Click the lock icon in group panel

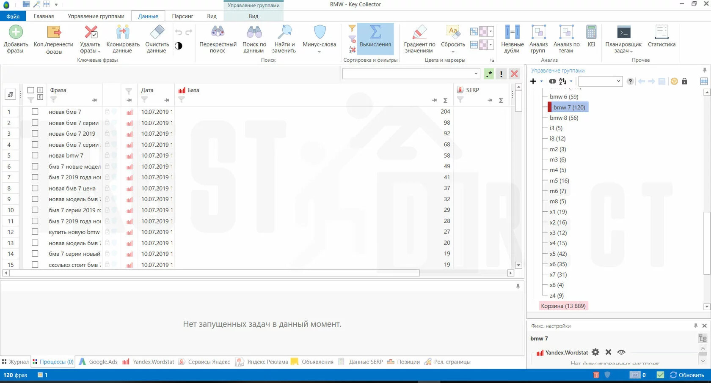coord(685,81)
